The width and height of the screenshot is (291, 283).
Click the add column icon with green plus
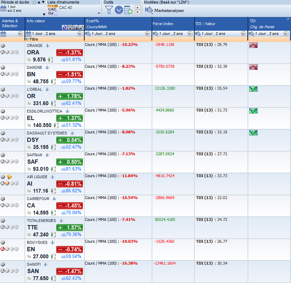128,10
